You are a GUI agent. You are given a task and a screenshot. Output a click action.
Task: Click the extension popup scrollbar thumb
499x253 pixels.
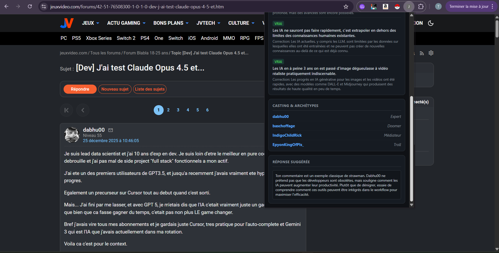411,148
